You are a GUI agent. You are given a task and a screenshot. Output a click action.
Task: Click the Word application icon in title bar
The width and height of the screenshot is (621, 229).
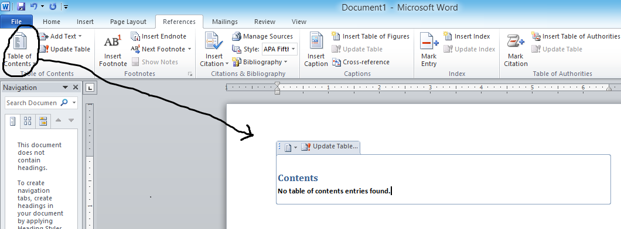pyautogui.click(x=5, y=6)
